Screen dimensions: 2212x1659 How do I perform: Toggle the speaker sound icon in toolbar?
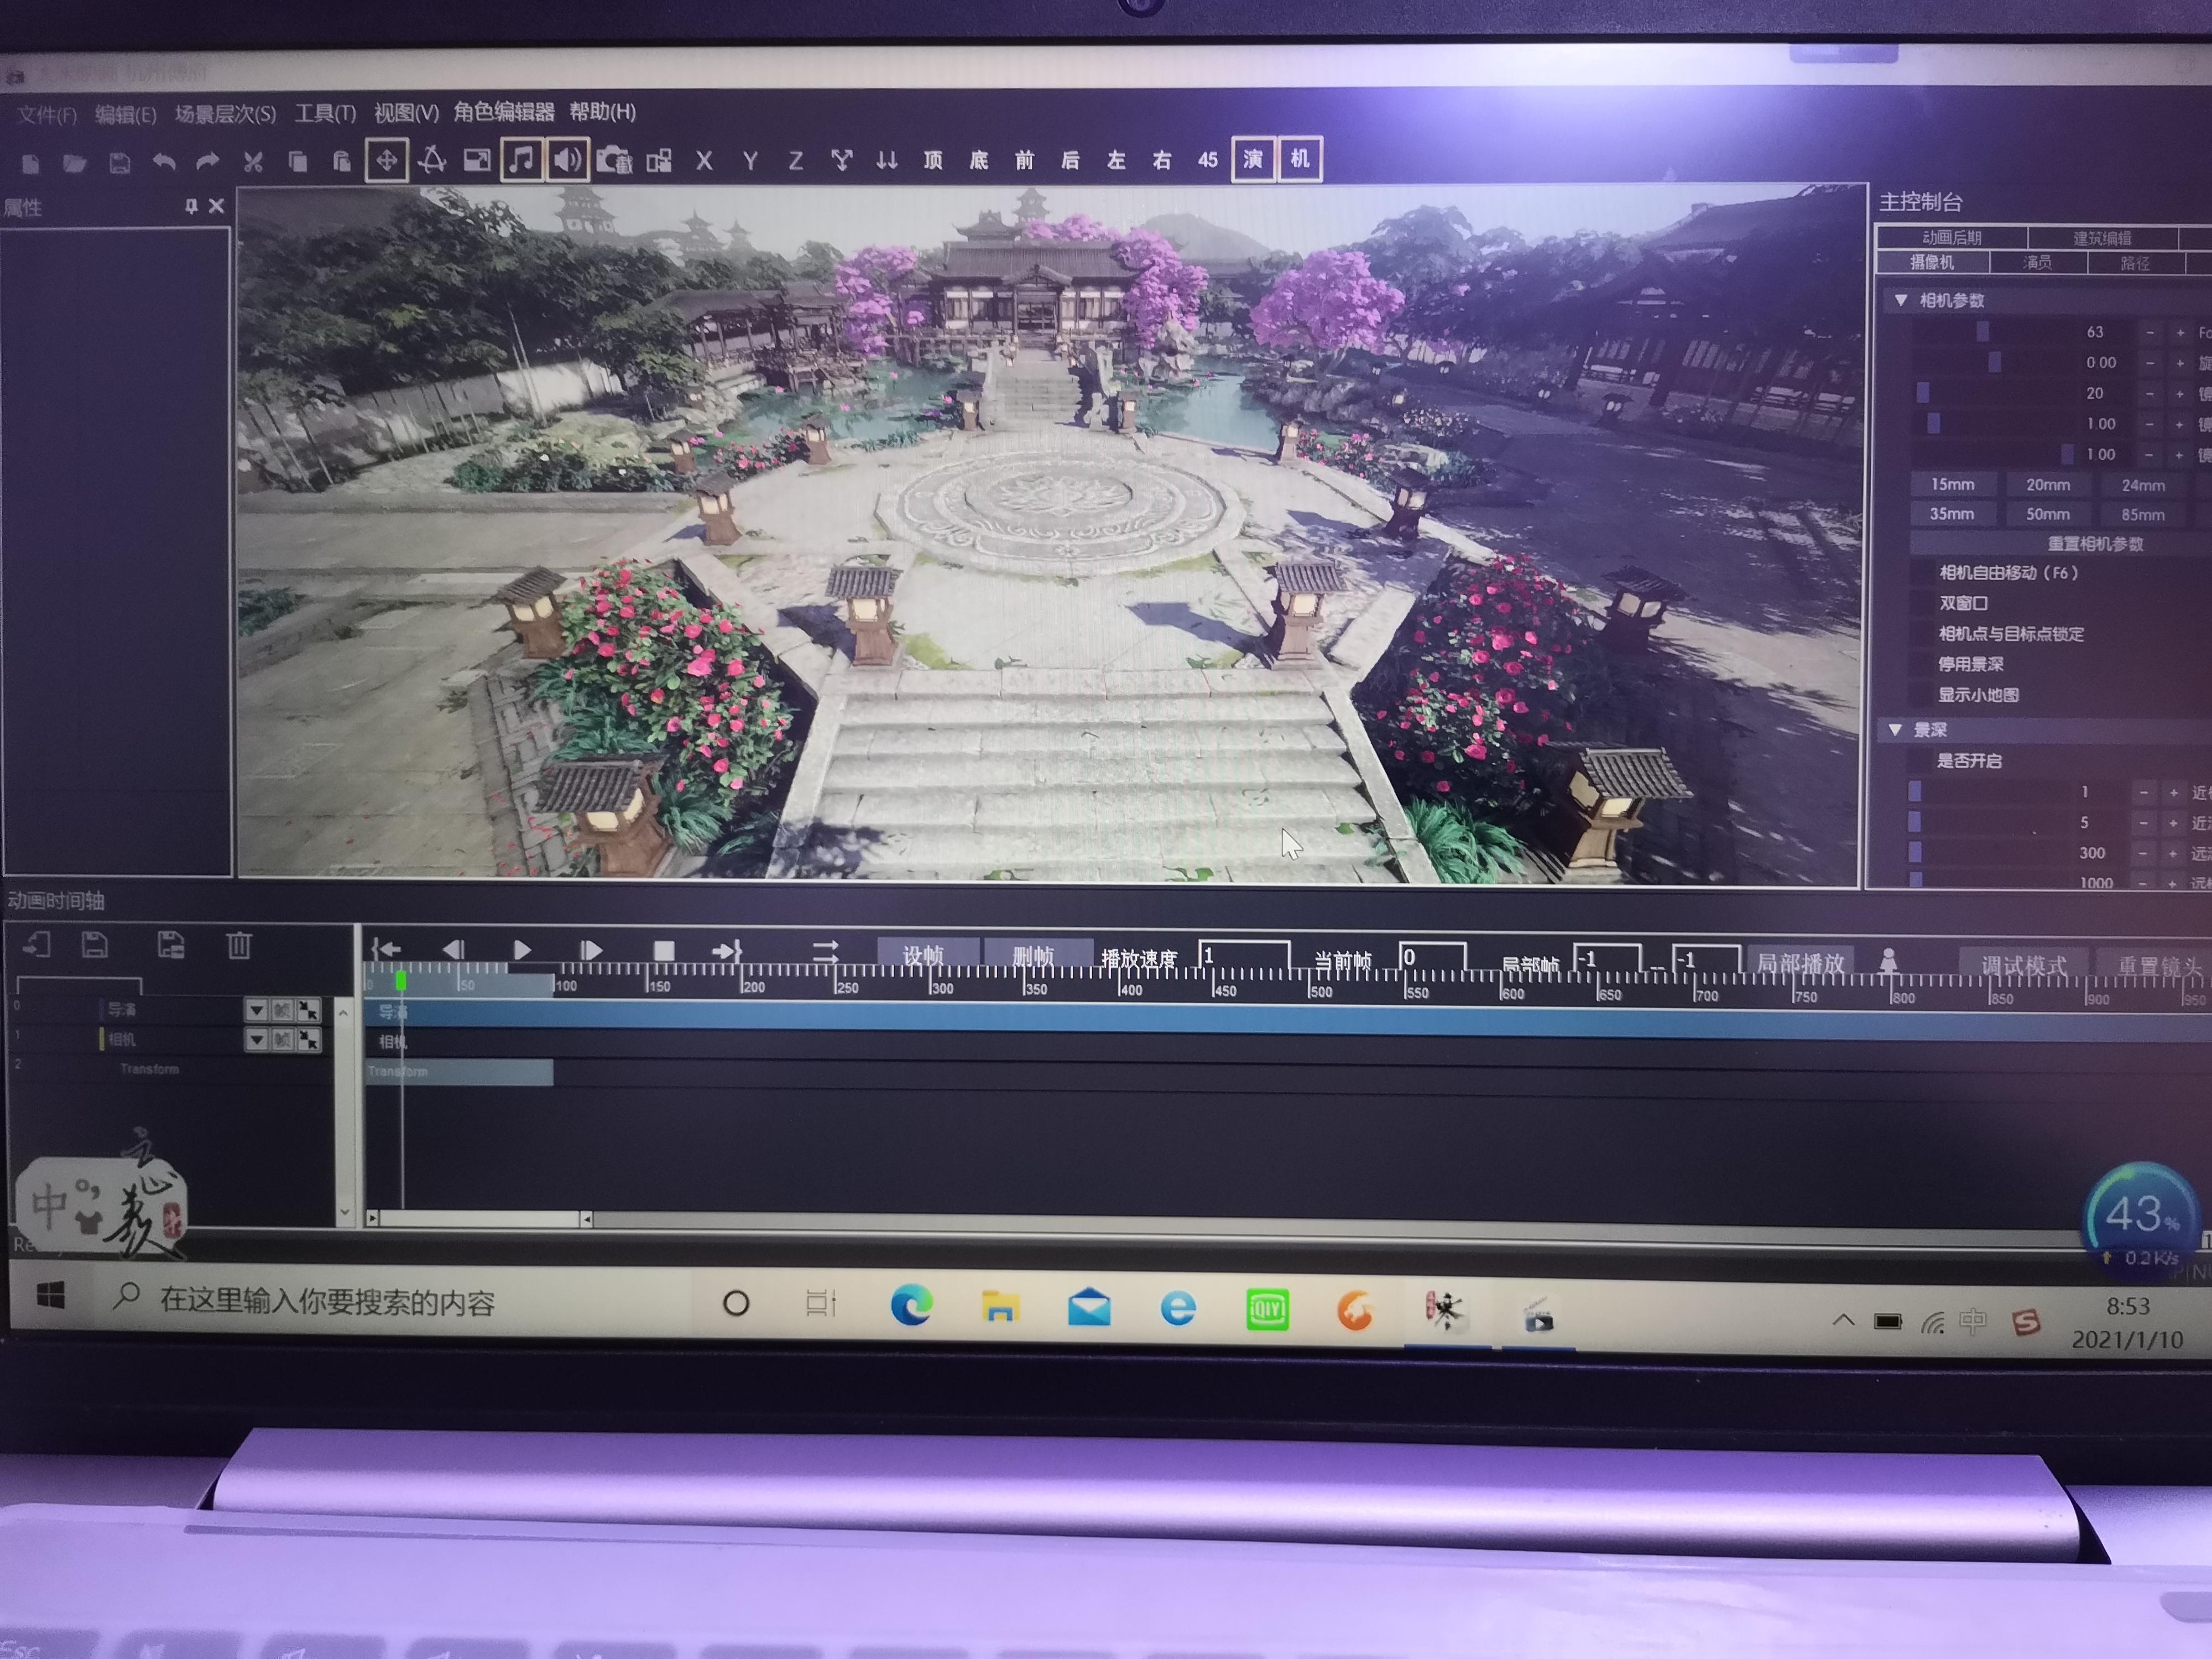[567, 160]
